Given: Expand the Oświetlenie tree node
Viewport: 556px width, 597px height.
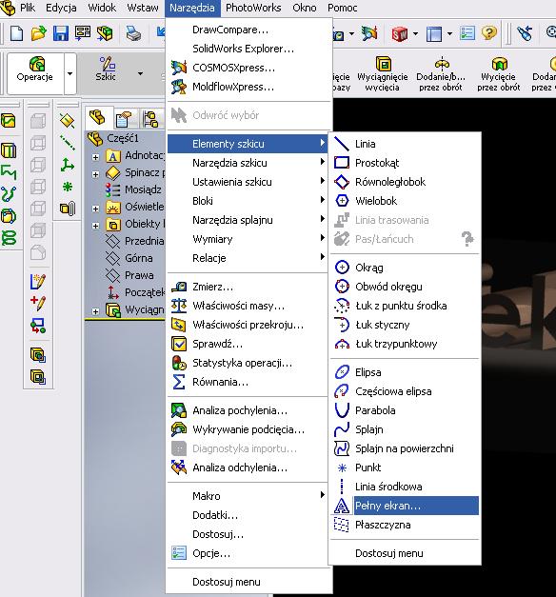Looking at the screenshot, I should (95, 209).
